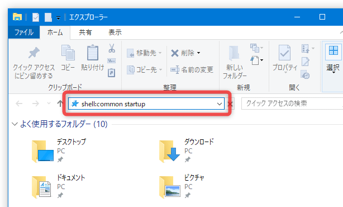Minimize the エクスプローラー window
343x207 pixels.
(297, 17)
